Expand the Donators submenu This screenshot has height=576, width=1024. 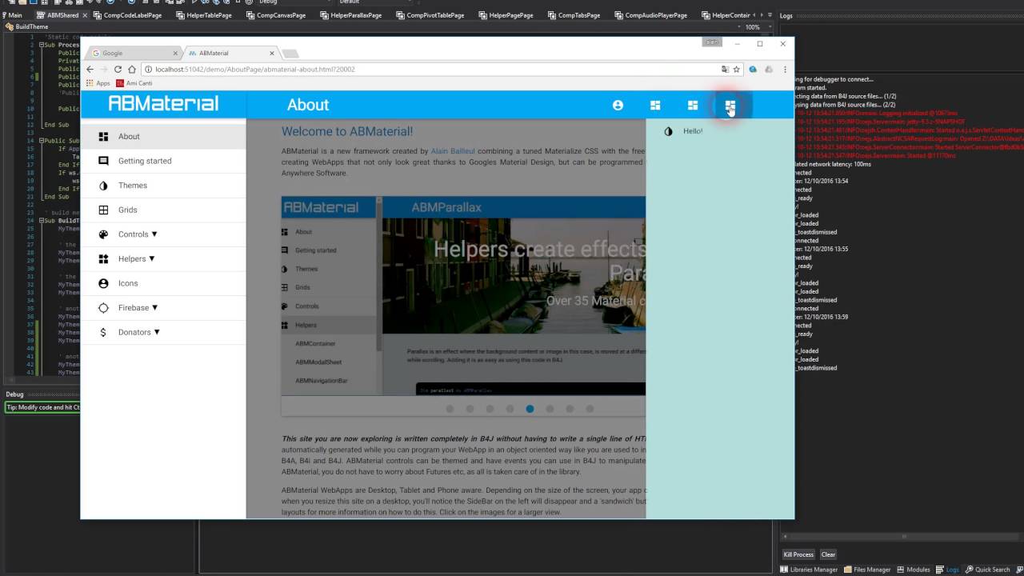click(157, 332)
